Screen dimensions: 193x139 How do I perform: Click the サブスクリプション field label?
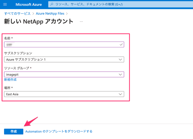(18, 53)
